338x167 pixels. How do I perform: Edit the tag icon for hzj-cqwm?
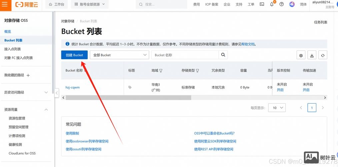130,87
